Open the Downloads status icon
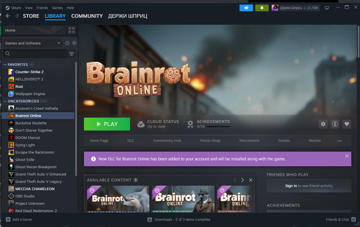Screen dimensions: 360x227 [150, 220]
